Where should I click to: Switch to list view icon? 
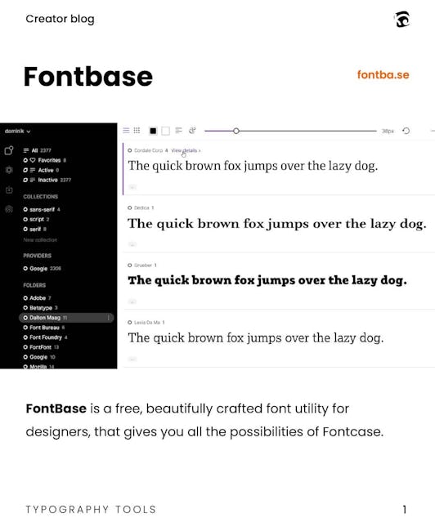click(x=126, y=131)
